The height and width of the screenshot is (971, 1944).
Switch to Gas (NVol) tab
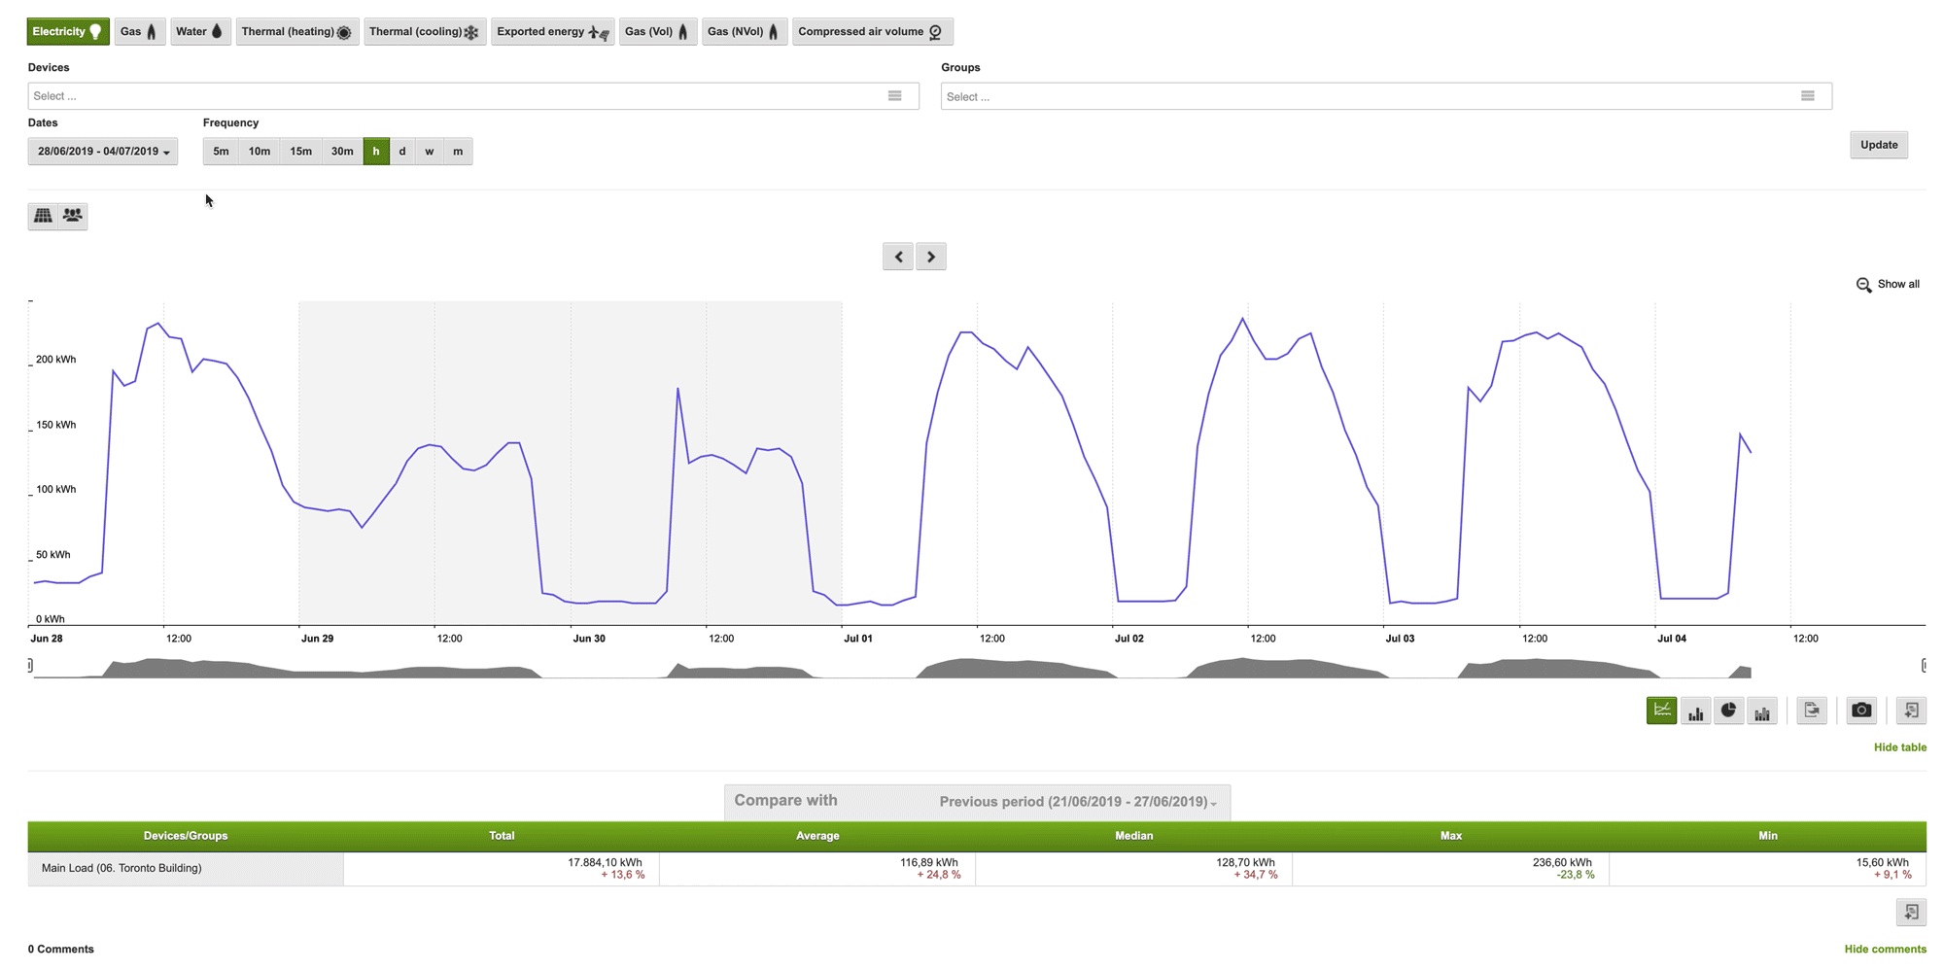[745, 32]
